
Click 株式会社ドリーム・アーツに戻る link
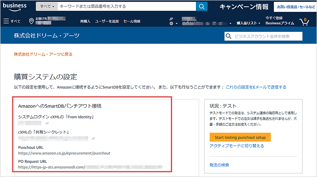[43, 54]
